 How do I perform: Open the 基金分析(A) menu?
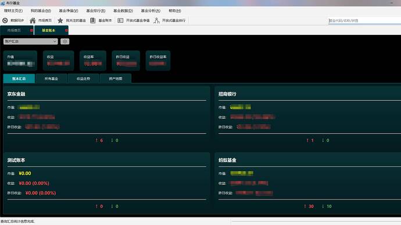pyautogui.click(x=151, y=10)
